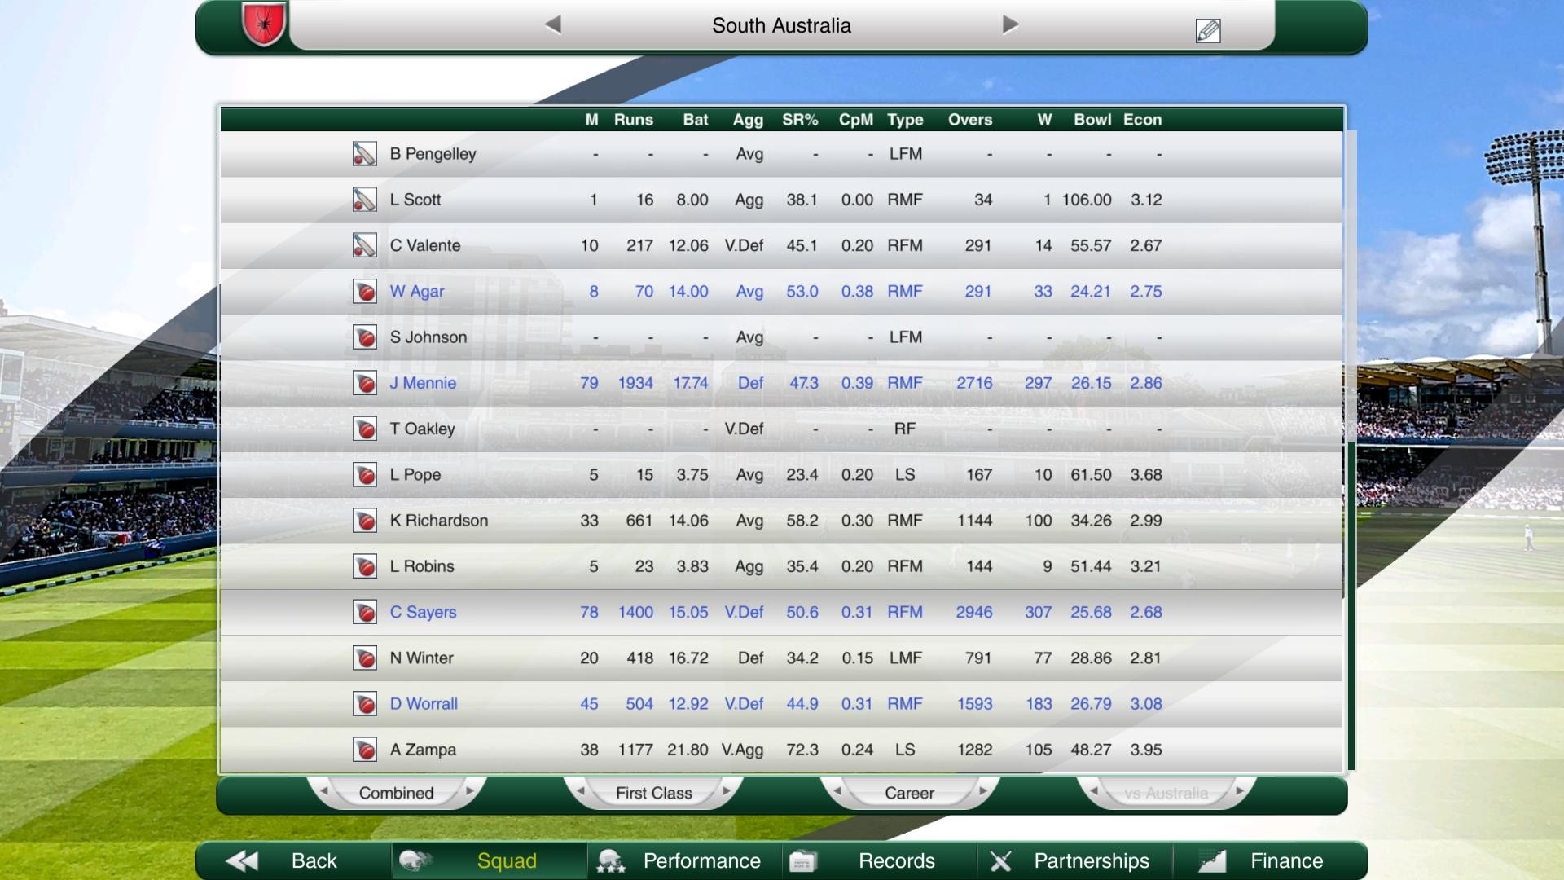Sort by Econ column header
1564x880 pixels.
pos(1143,120)
